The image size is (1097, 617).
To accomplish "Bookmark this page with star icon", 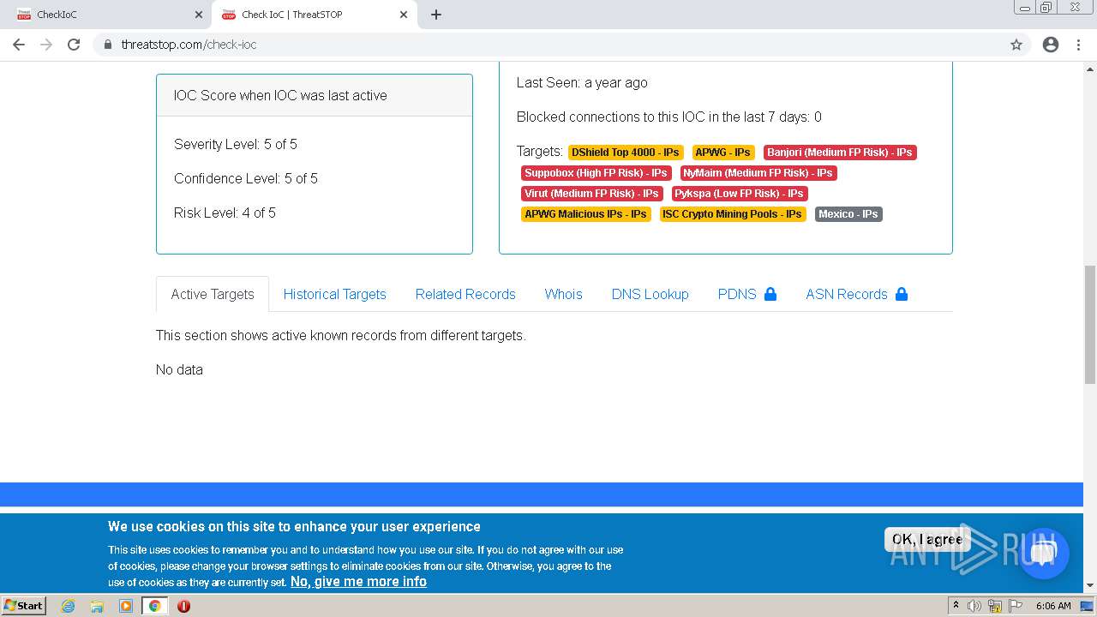I will [1016, 45].
